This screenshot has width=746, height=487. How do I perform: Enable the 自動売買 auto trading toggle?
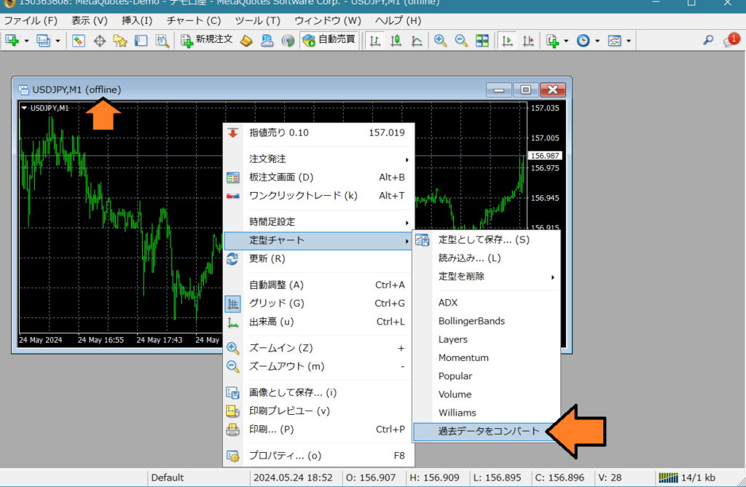coord(328,41)
